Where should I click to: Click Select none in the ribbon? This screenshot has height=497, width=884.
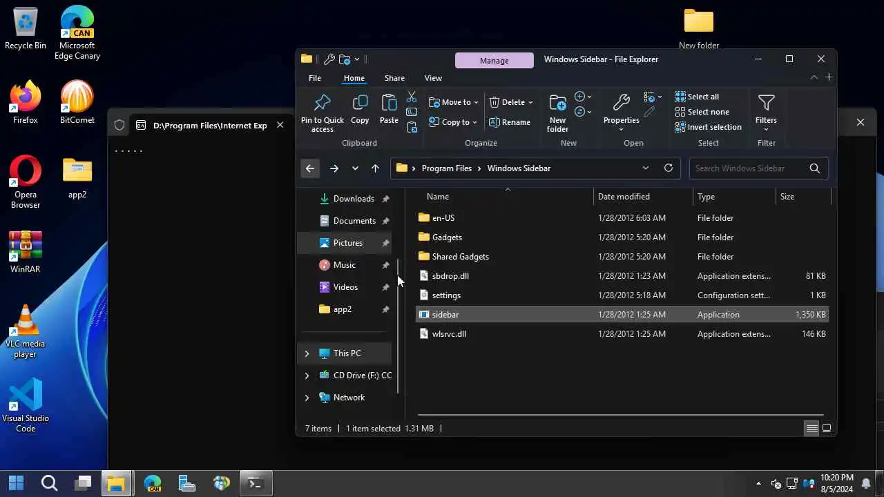(702, 112)
